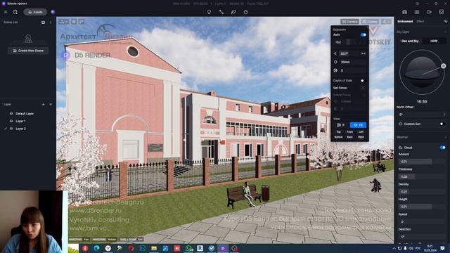Adjust Cloud Density slider

tap(421, 192)
